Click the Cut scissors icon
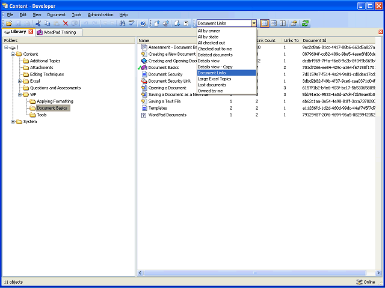The width and height of the screenshot is (385, 288). (x=38, y=23)
